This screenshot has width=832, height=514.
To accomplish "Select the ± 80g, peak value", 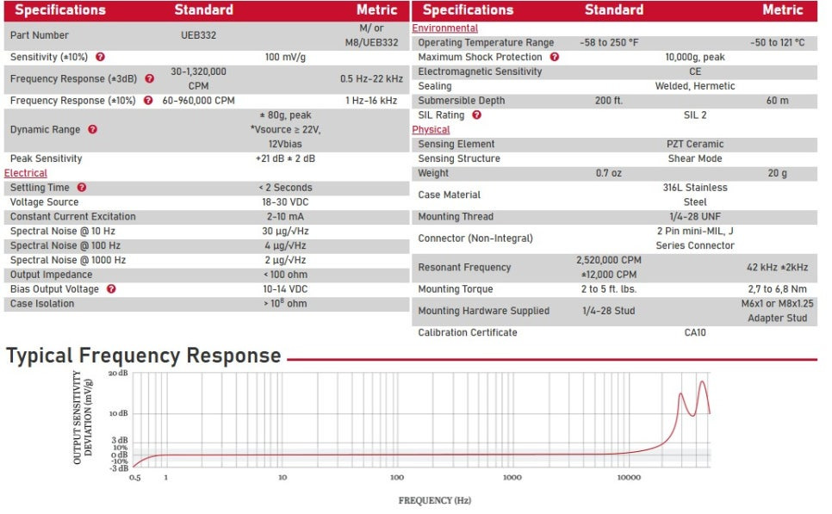I will click(x=285, y=115).
